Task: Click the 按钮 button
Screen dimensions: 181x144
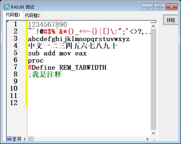Action: [x=171, y=20]
